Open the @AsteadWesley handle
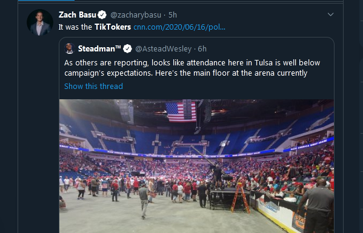 click(x=164, y=49)
